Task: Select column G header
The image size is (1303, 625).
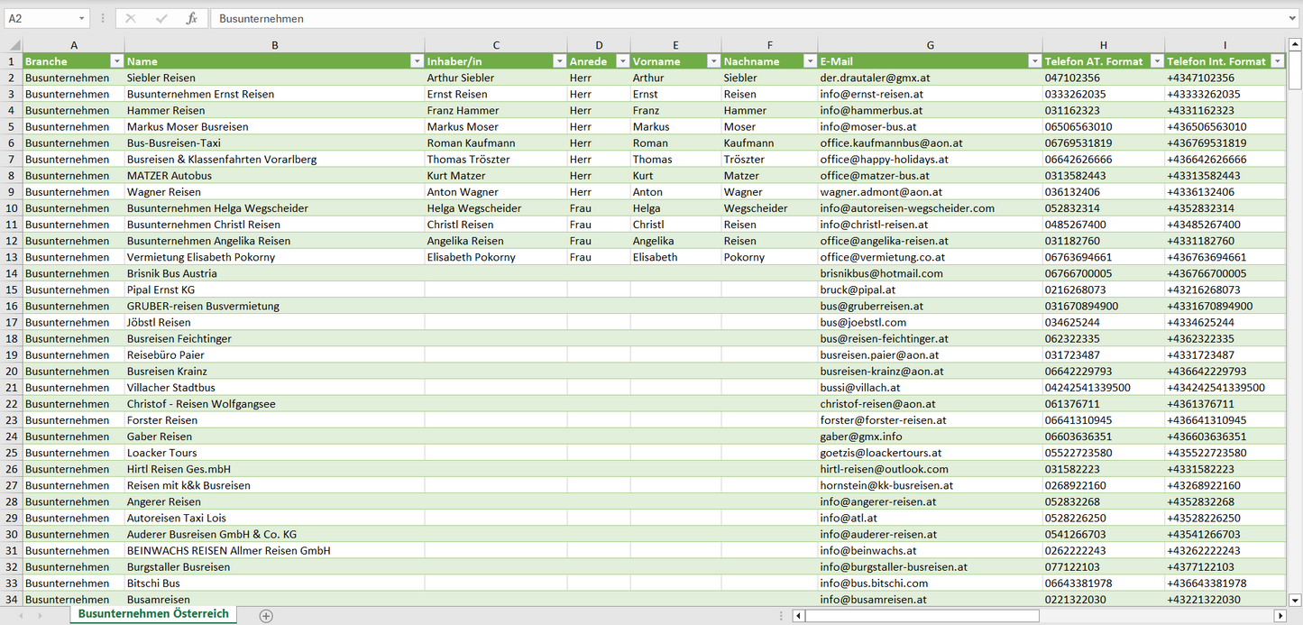Action: (x=930, y=45)
